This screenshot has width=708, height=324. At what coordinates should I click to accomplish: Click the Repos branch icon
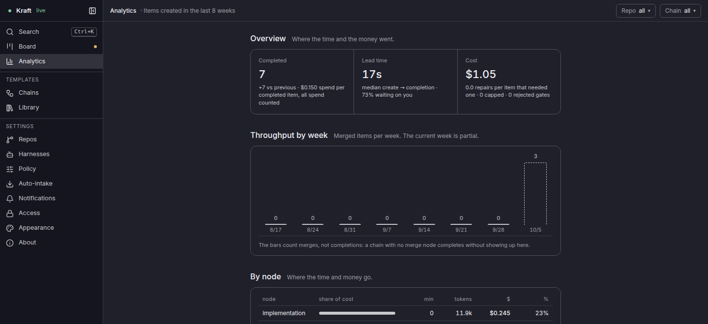click(x=9, y=139)
